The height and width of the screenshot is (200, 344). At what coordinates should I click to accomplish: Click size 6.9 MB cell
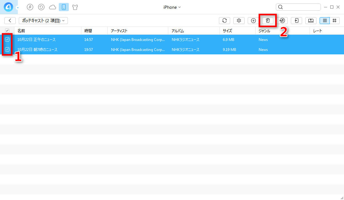(x=228, y=40)
